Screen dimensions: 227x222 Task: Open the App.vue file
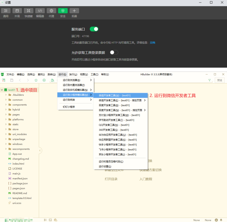click(x=17, y=154)
